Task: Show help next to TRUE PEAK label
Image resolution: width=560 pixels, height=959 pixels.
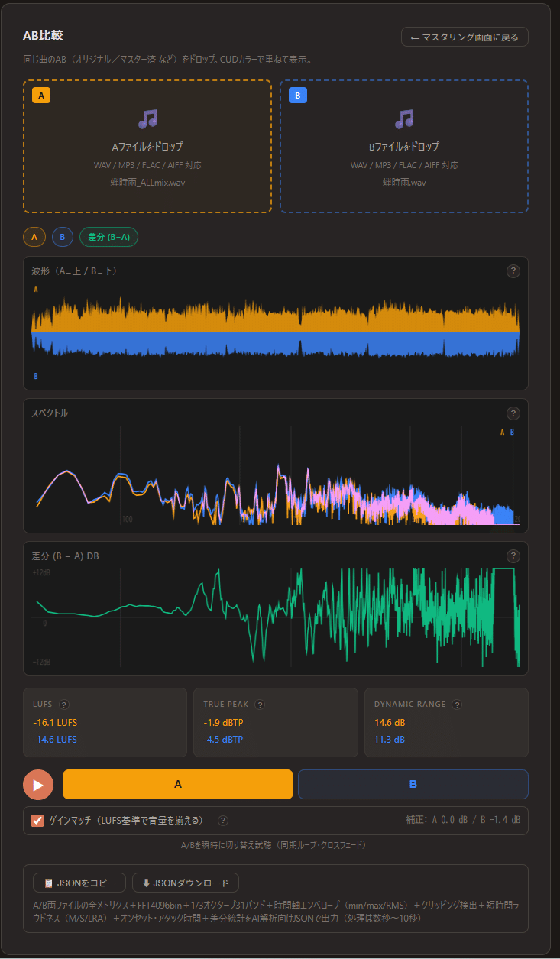Action: tap(260, 705)
